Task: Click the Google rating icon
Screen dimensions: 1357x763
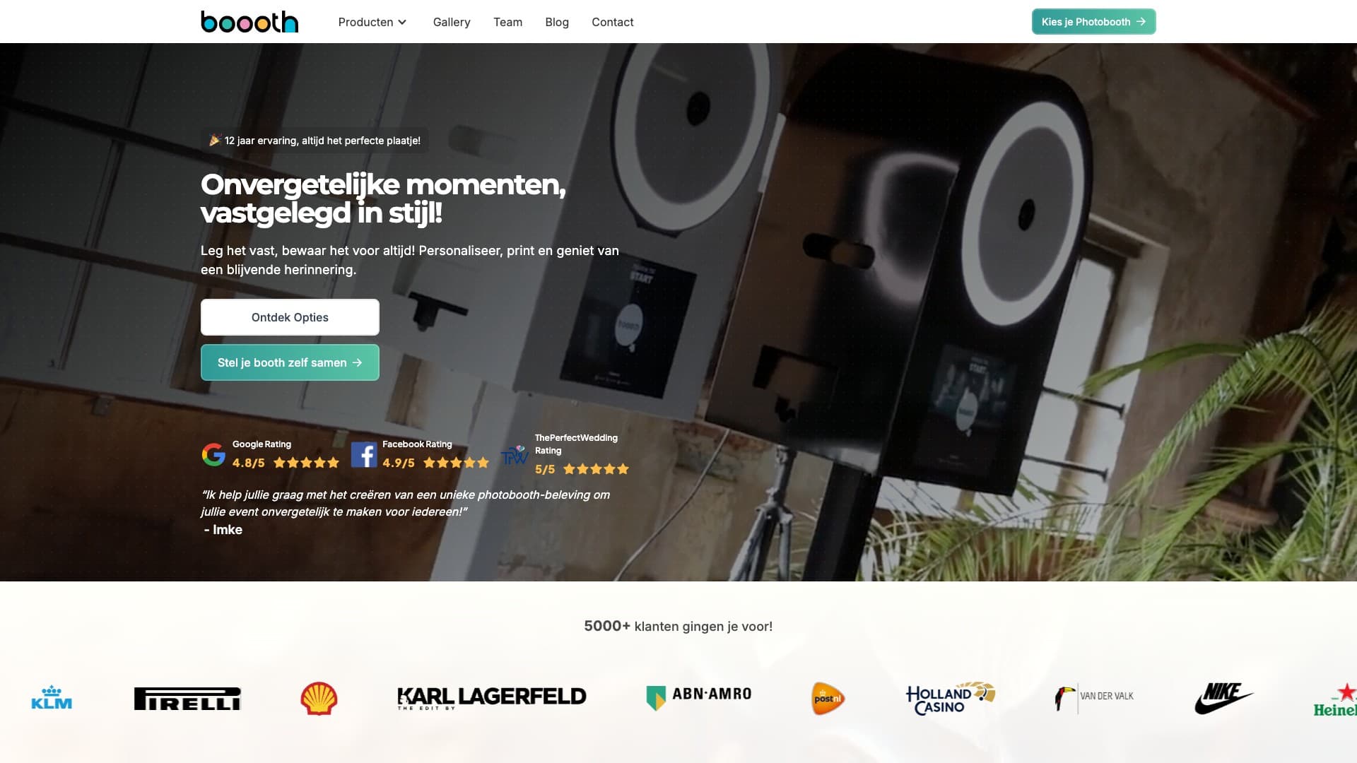Action: (x=213, y=454)
